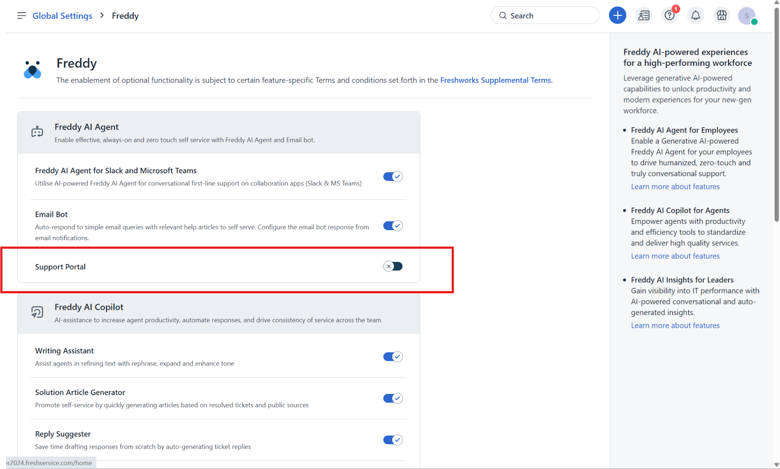This screenshot has height=469, width=780.
Task: Toggle off Writing Assistant
Action: coord(392,357)
